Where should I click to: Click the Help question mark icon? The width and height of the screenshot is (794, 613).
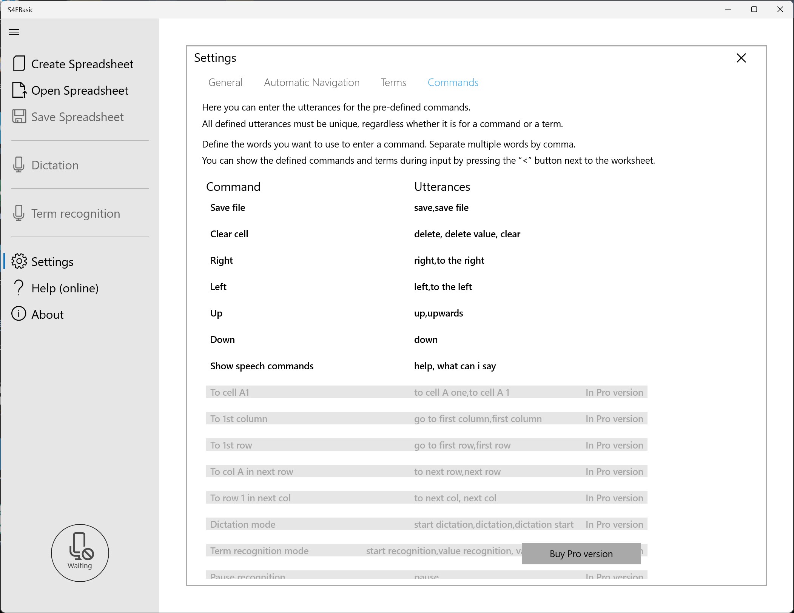click(x=19, y=288)
